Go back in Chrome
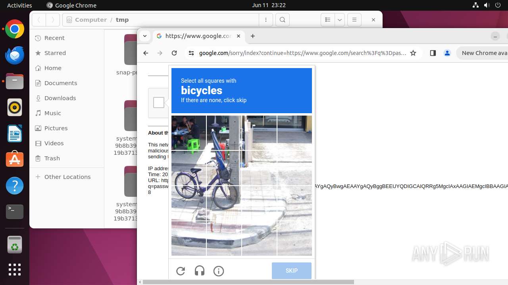The height and width of the screenshot is (285, 508). pyautogui.click(x=146, y=53)
